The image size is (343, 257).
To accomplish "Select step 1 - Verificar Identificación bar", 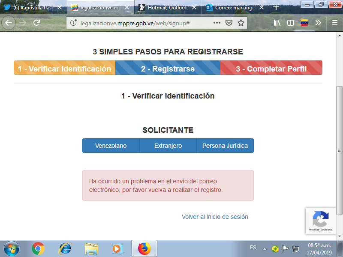I will point(65,68).
